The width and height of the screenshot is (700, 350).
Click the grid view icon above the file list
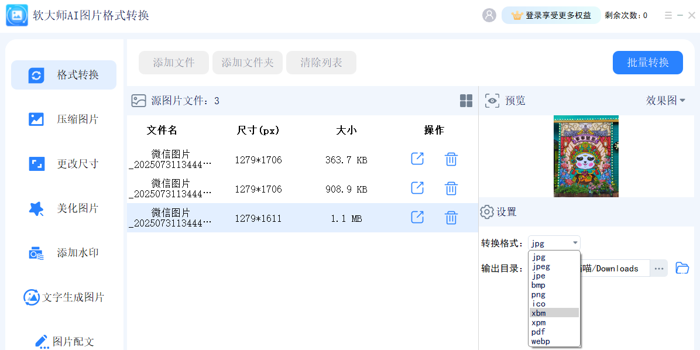coord(466,100)
